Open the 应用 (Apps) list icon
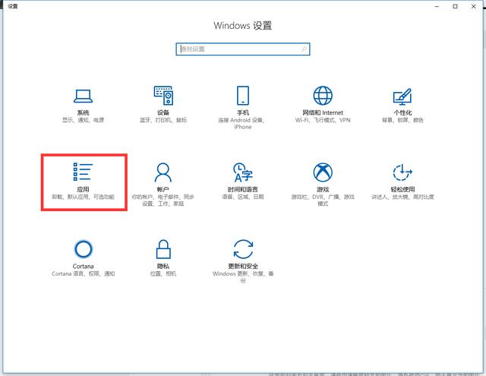The height and width of the screenshot is (376, 486). 83,172
